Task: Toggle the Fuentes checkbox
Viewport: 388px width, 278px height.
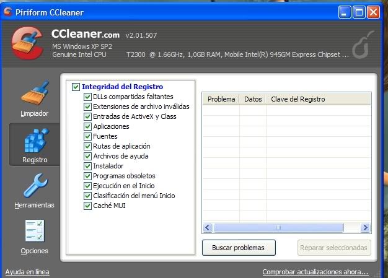Action: 87,136
